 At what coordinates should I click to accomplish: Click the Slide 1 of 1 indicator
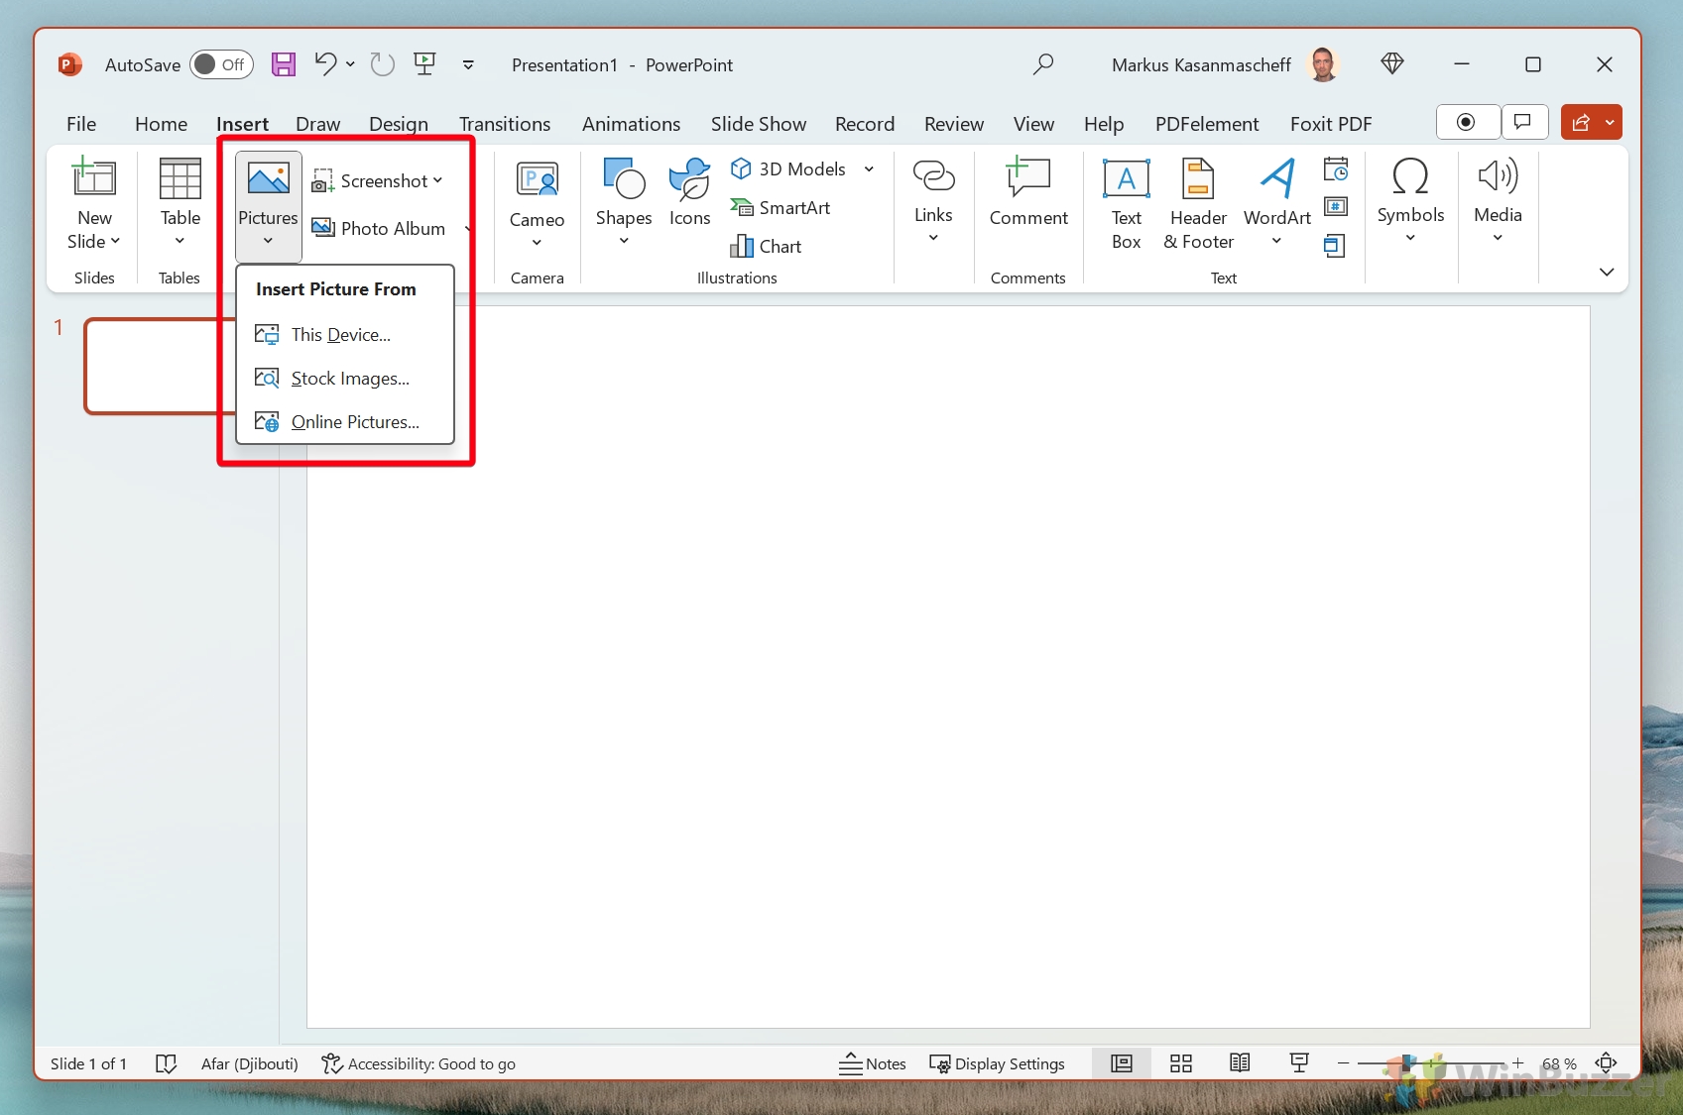point(88,1063)
